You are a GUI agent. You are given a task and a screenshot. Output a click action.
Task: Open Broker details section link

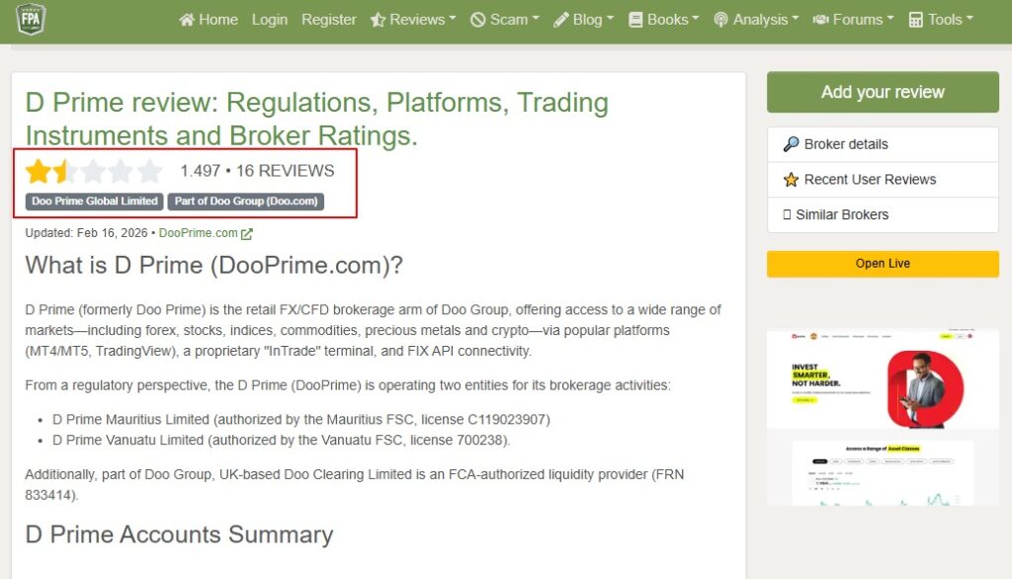(845, 144)
